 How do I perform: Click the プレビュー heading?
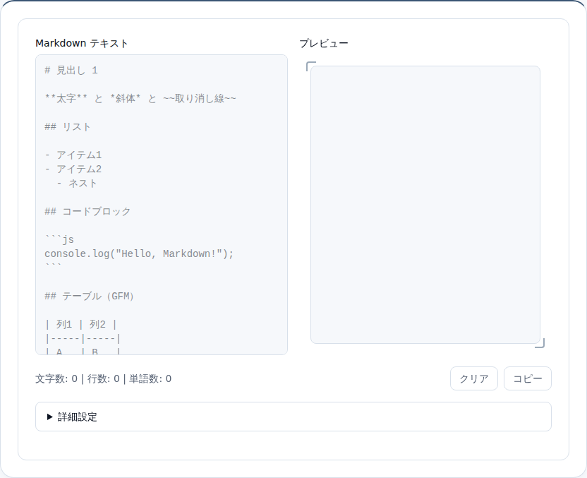click(323, 44)
